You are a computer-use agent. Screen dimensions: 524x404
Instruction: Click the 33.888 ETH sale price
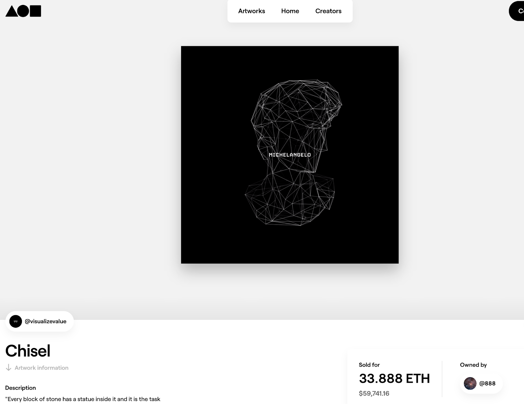pyautogui.click(x=394, y=378)
